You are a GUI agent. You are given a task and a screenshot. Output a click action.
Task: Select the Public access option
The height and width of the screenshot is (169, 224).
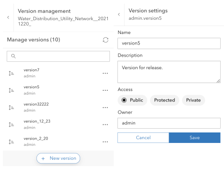point(132,100)
